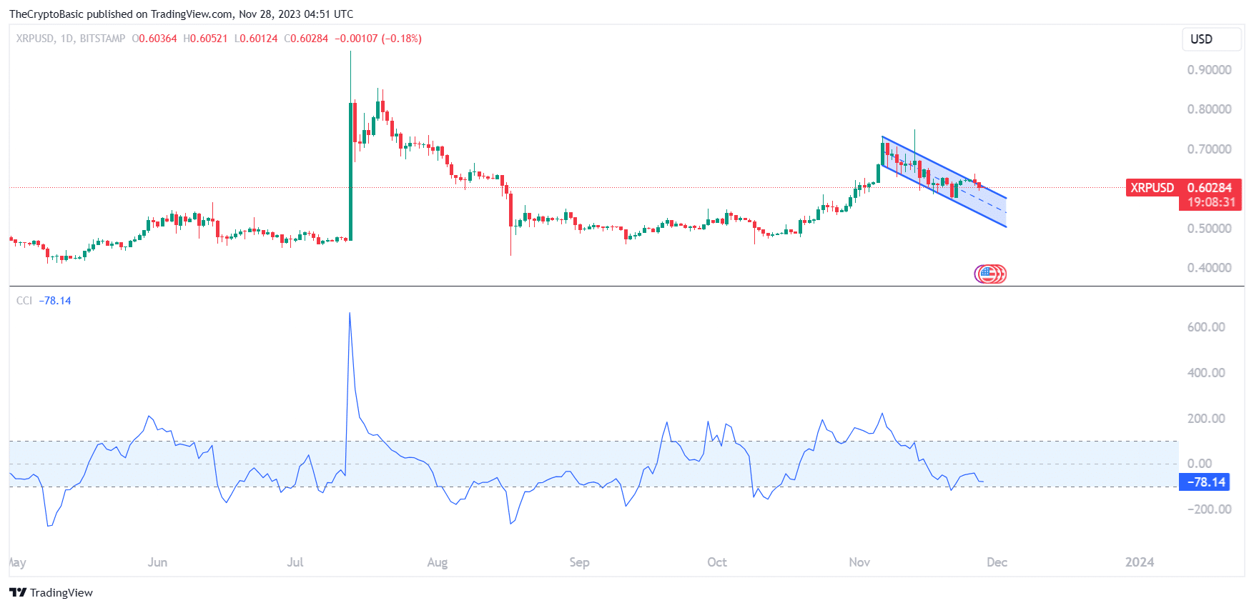Click the Low value L0.60124
This screenshot has height=608, width=1254.
pyautogui.click(x=256, y=39)
